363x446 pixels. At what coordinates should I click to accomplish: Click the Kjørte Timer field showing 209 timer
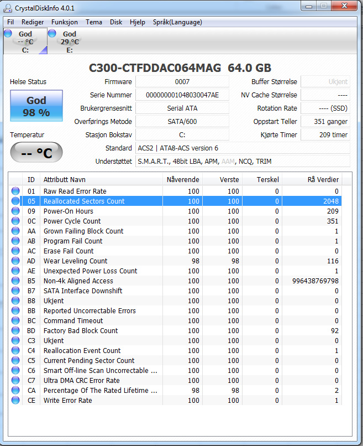click(x=325, y=135)
